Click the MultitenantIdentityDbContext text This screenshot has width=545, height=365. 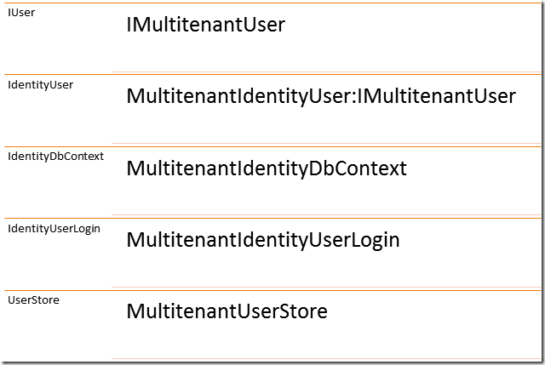click(267, 168)
